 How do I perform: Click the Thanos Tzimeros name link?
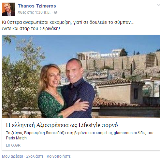[37, 6]
